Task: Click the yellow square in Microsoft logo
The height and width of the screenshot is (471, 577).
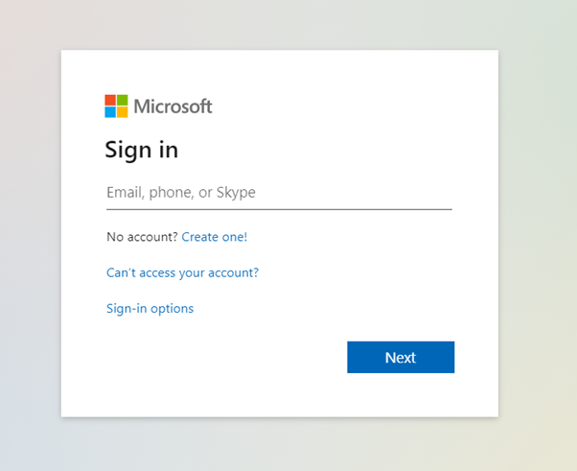Action: [123, 112]
